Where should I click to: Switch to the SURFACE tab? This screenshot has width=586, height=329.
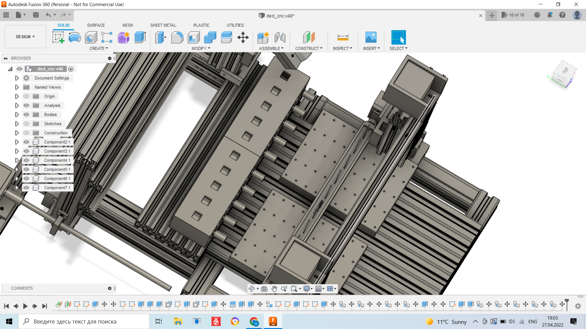tap(96, 25)
